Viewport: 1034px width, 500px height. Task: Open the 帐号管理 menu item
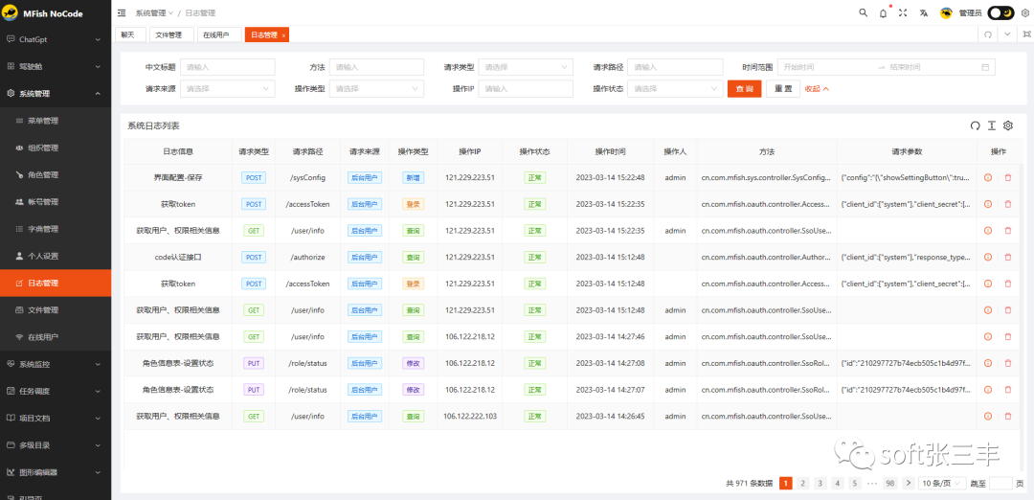point(56,202)
